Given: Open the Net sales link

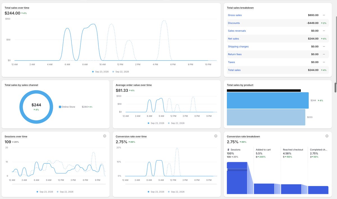Looking at the screenshot, I should 233,39.
